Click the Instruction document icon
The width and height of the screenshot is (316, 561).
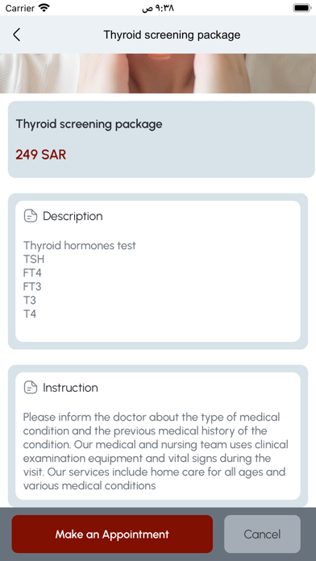31,388
